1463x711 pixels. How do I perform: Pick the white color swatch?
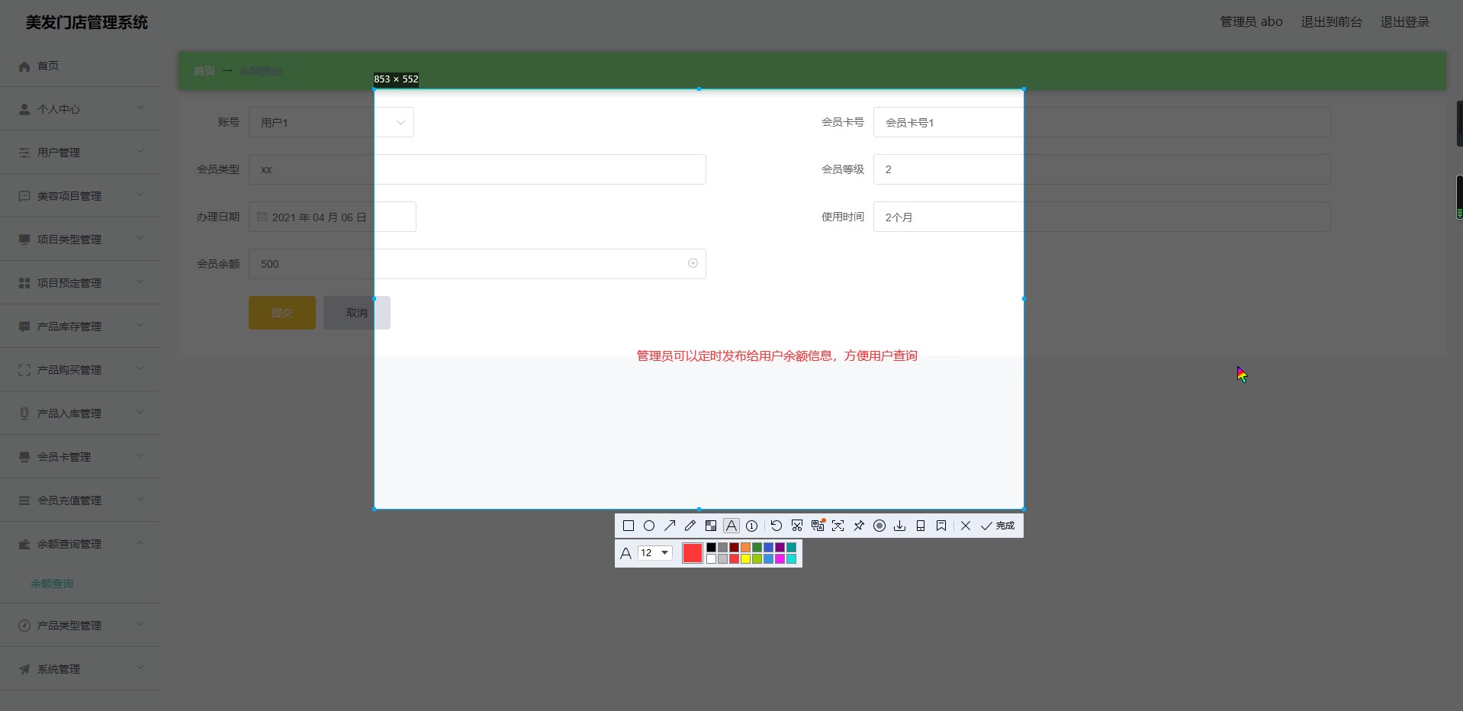(x=711, y=559)
